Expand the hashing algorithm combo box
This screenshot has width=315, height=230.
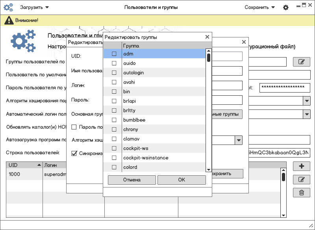click(x=307, y=101)
